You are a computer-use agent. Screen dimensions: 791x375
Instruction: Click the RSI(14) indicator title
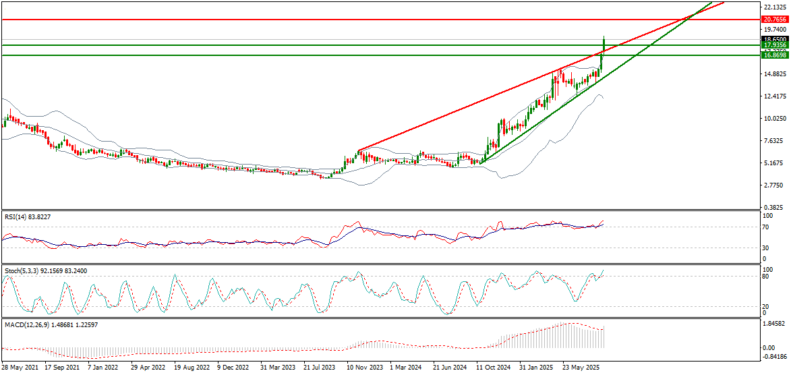(x=27, y=217)
